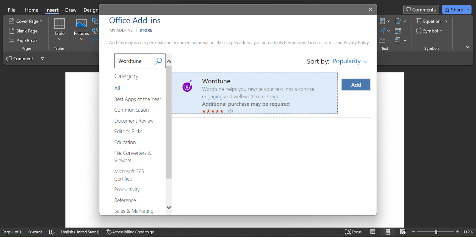
Task: Click the Signature Line icon
Action: tap(398, 21)
